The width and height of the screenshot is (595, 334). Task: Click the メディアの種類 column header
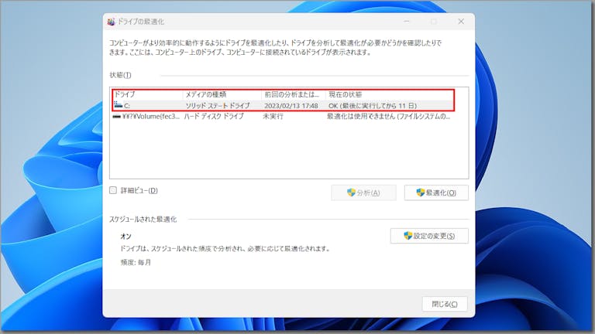click(x=222, y=94)
